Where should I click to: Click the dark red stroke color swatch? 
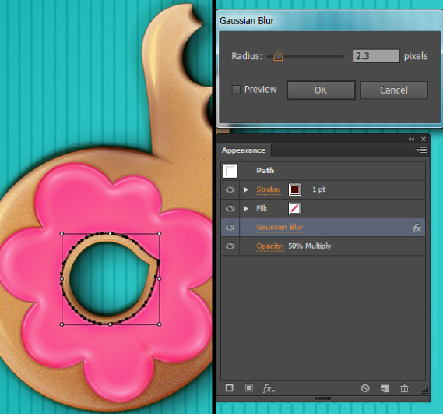[294, 189]
